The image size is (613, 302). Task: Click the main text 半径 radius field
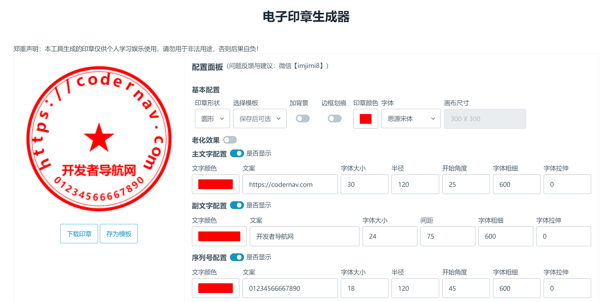pyautogui.click(x=415, y=184)
